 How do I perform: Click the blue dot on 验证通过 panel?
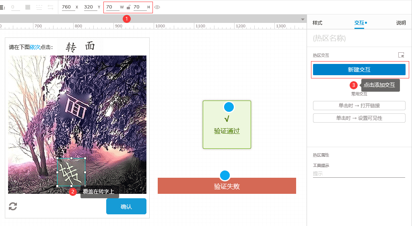pos(229,107)
